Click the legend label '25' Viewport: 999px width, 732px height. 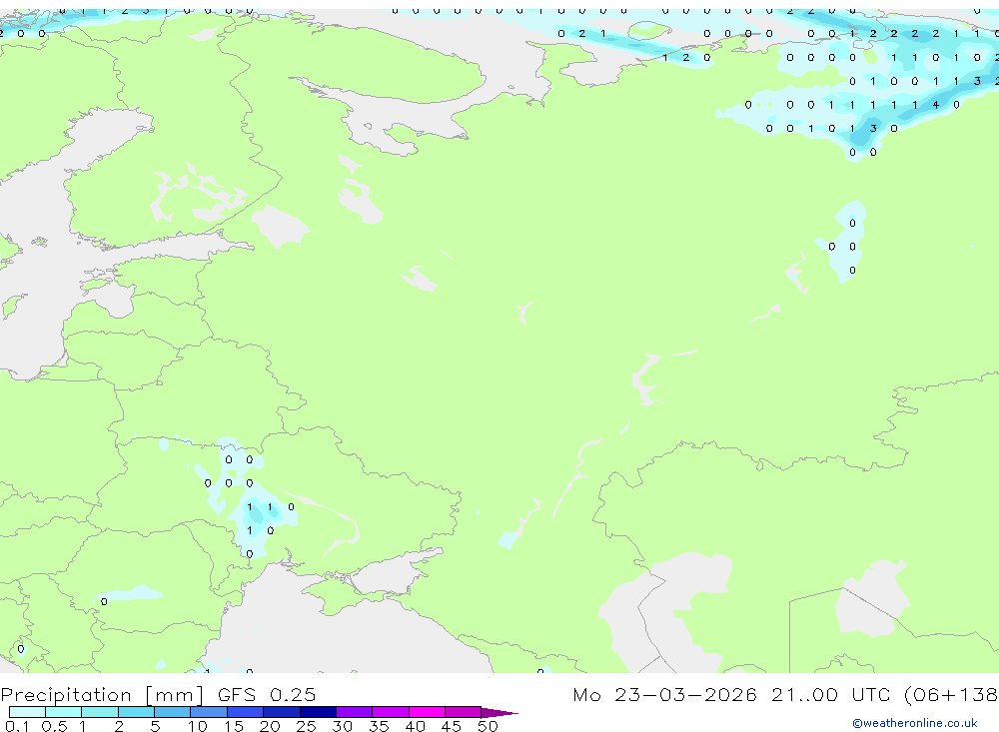pos(306,726)
